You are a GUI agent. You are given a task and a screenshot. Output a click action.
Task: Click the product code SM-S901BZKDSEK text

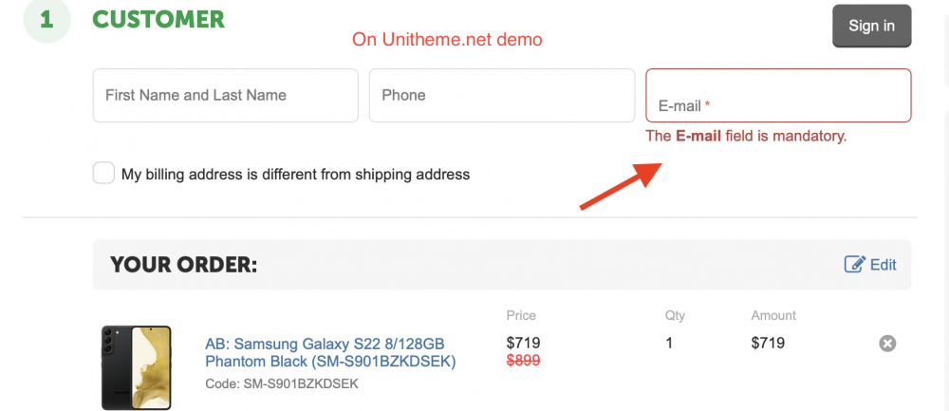(x=282, y=383)
